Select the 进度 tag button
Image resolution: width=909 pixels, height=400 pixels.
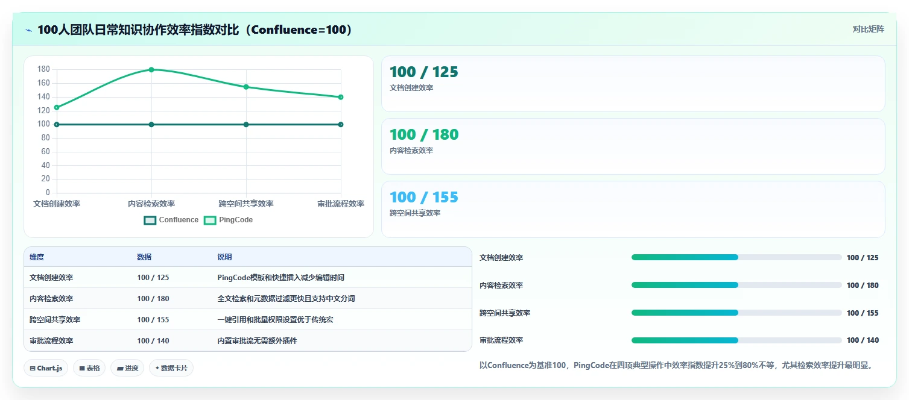(127, 368)
